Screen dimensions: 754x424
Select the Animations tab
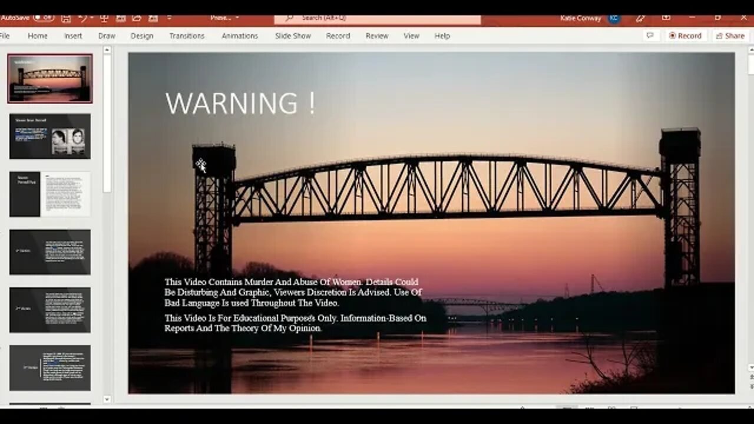(240, 36)
